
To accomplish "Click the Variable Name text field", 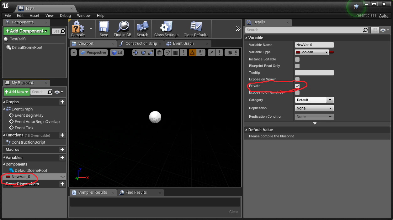I will click(x=314, y=45).
